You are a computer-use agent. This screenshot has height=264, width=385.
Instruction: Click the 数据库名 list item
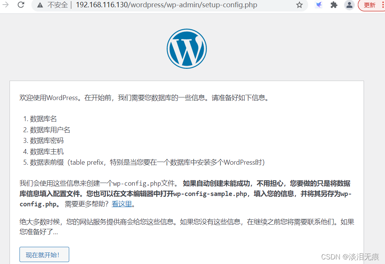[43, 119]
